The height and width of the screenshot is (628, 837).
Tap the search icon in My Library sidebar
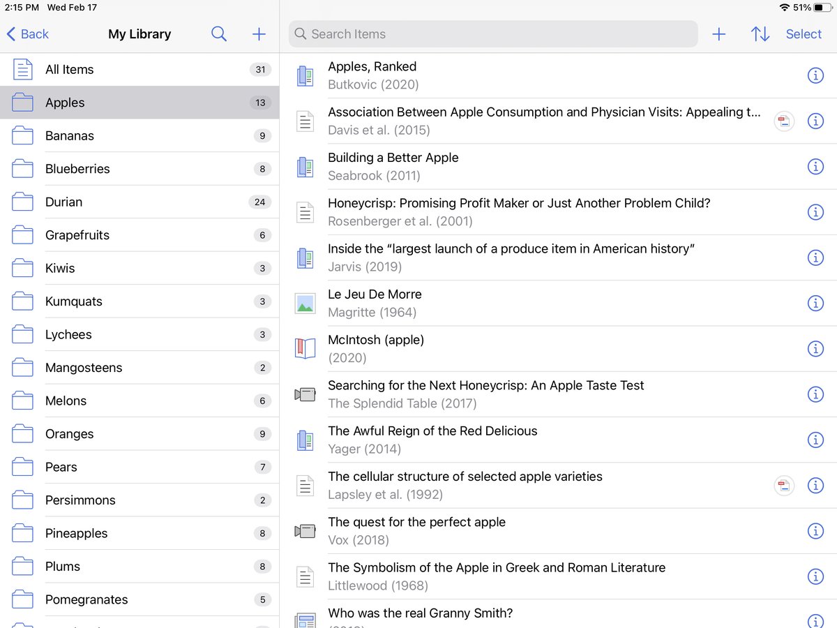coord(219,33)
